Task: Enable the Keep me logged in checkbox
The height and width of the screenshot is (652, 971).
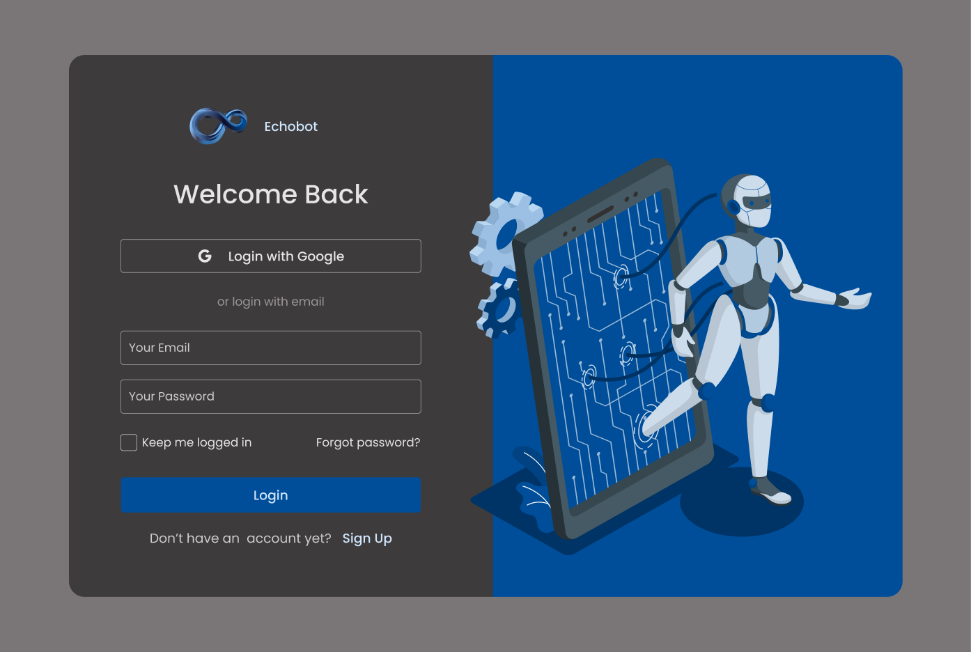Action: click(x=128, y=442)
